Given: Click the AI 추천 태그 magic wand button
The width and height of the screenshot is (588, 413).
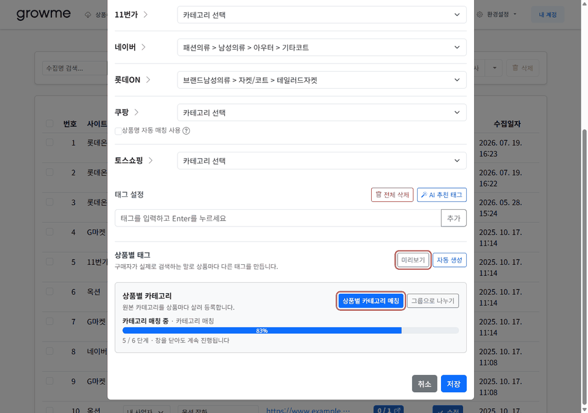Looking at the screenshot, I should [x=442, y=195].
